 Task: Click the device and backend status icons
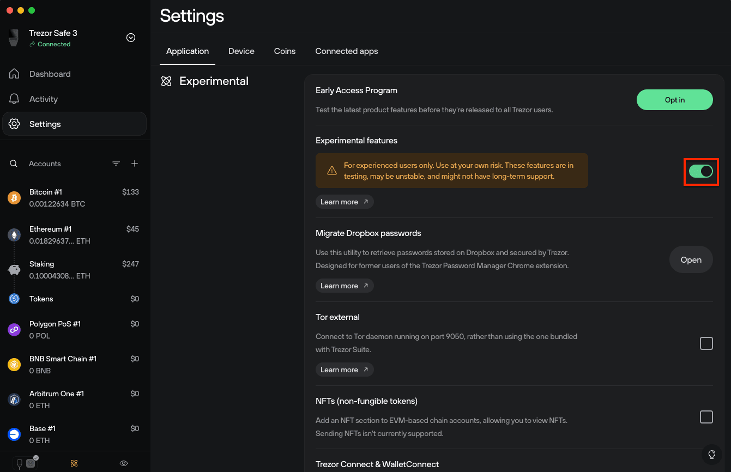click(x=26, y=463)
